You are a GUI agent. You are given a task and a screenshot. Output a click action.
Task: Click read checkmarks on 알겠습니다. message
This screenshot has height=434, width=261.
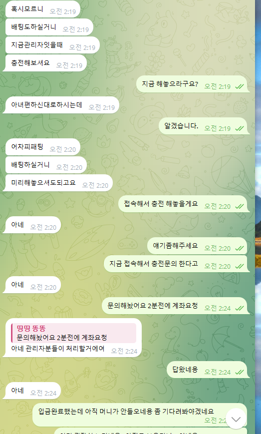(240, 128)
